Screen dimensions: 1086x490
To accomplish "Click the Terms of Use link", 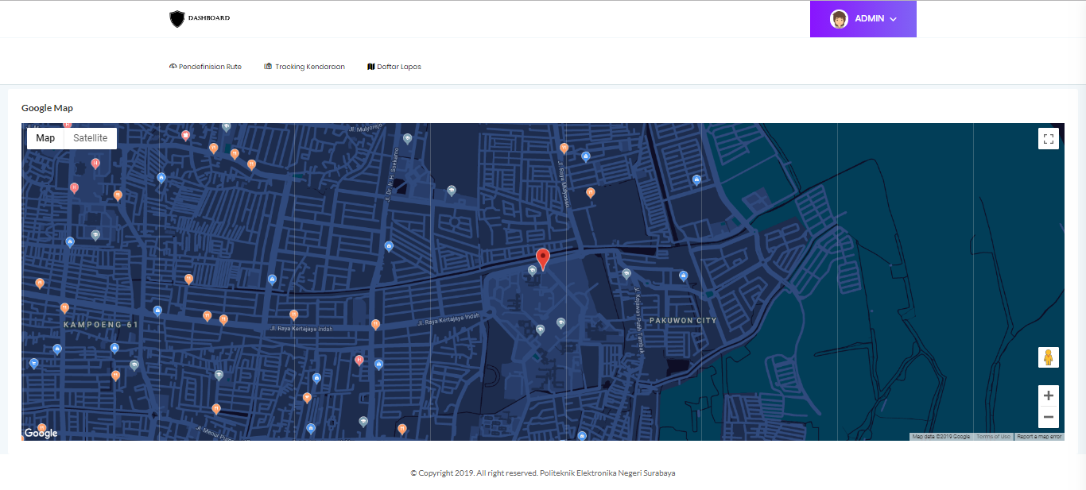I will (x=993, y=437).
